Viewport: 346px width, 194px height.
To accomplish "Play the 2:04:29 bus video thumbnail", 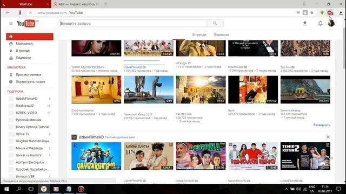I will [305, 89].
